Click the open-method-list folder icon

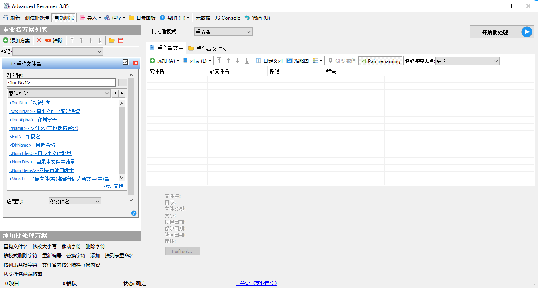click(111, 40)
